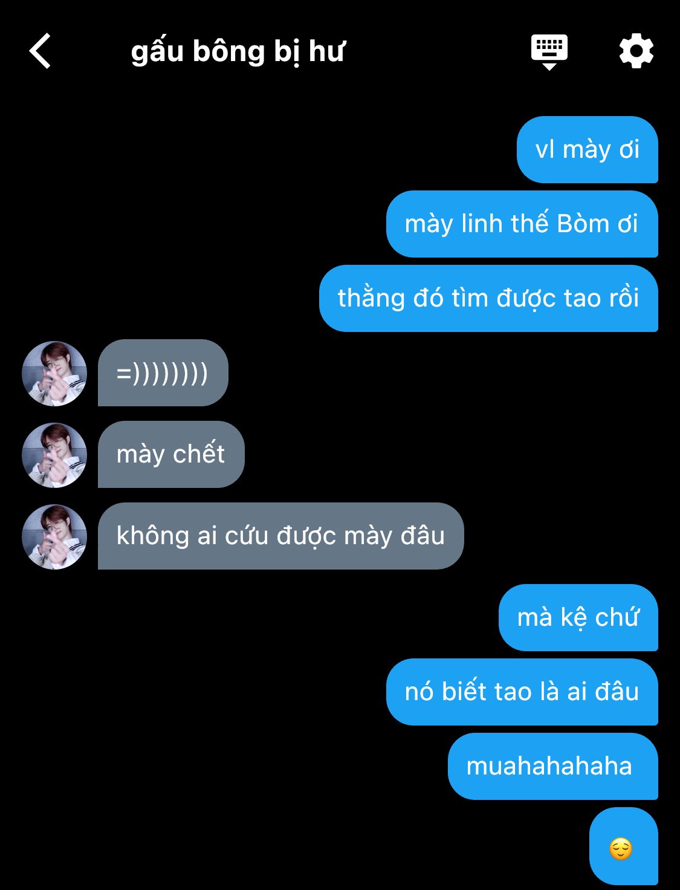This screenshot has width=680, height=890.
Task: Tap the 'thằng đó tìm được tao rồi' message
Action: [x=488, y=298]
